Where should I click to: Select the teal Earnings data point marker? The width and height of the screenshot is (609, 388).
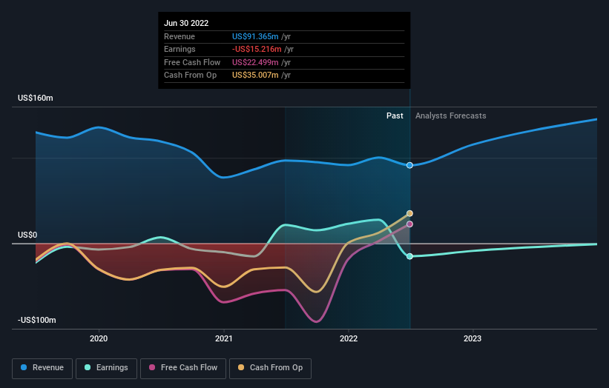click(x=409, y=256)
